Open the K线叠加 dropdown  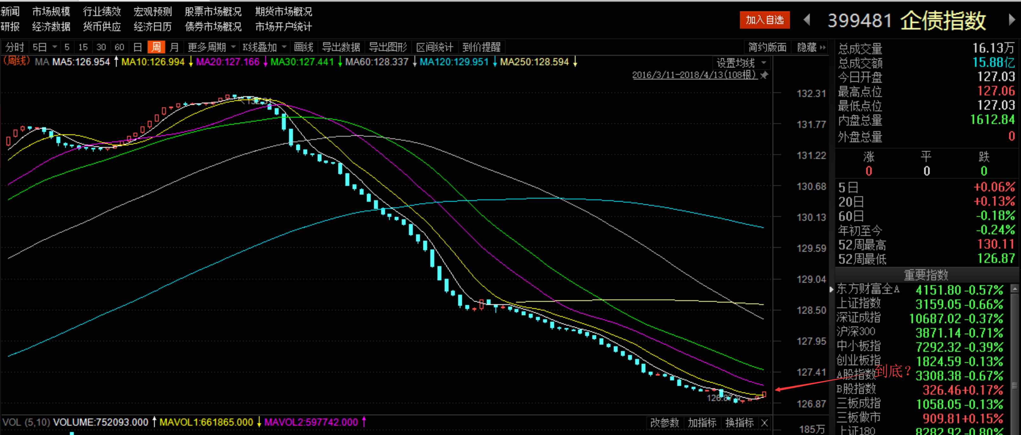tap(264, 48)
